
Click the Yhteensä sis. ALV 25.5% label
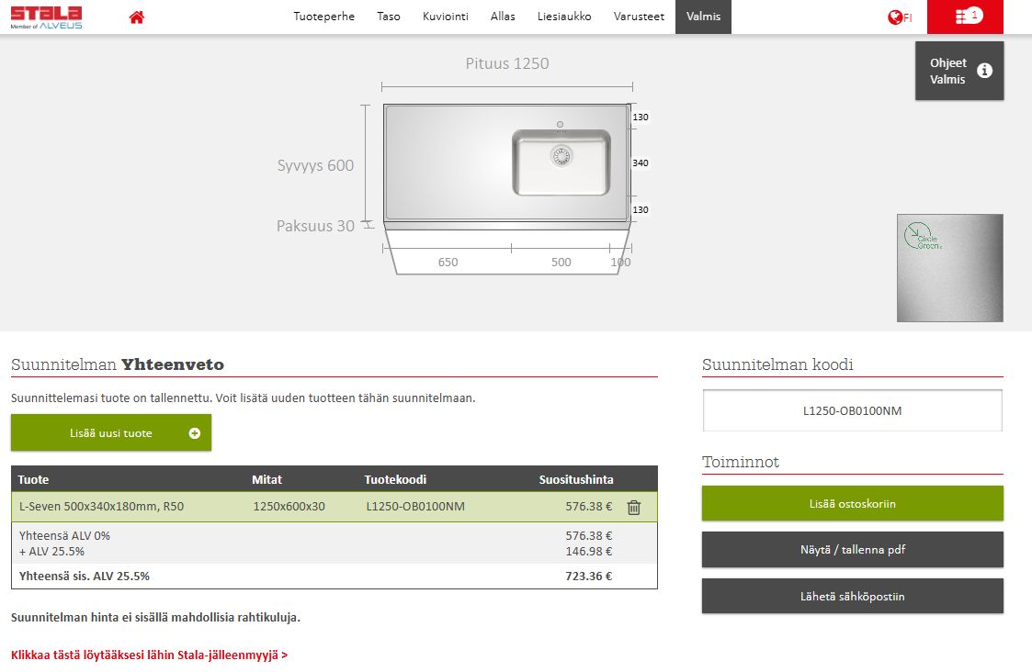coord(85,577)
